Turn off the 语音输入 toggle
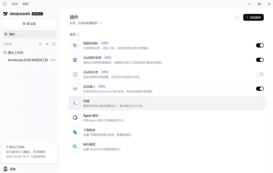 point(260,89)
